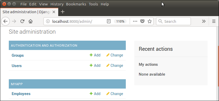Open the Groups model link
The image size is (219, 101).
click(x=18, y=55)
